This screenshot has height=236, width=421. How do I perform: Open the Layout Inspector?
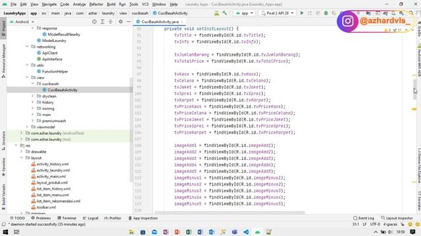point(397,218)
